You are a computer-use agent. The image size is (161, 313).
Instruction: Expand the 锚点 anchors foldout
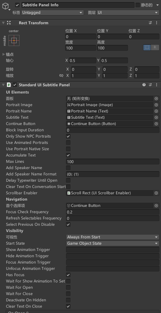pyautogui.click(x=3, y=54)
